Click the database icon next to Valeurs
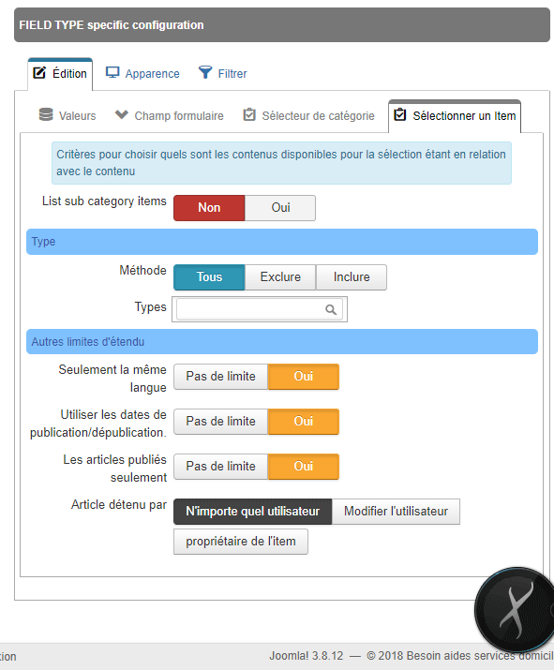554x670 pixels. (46, 114)
